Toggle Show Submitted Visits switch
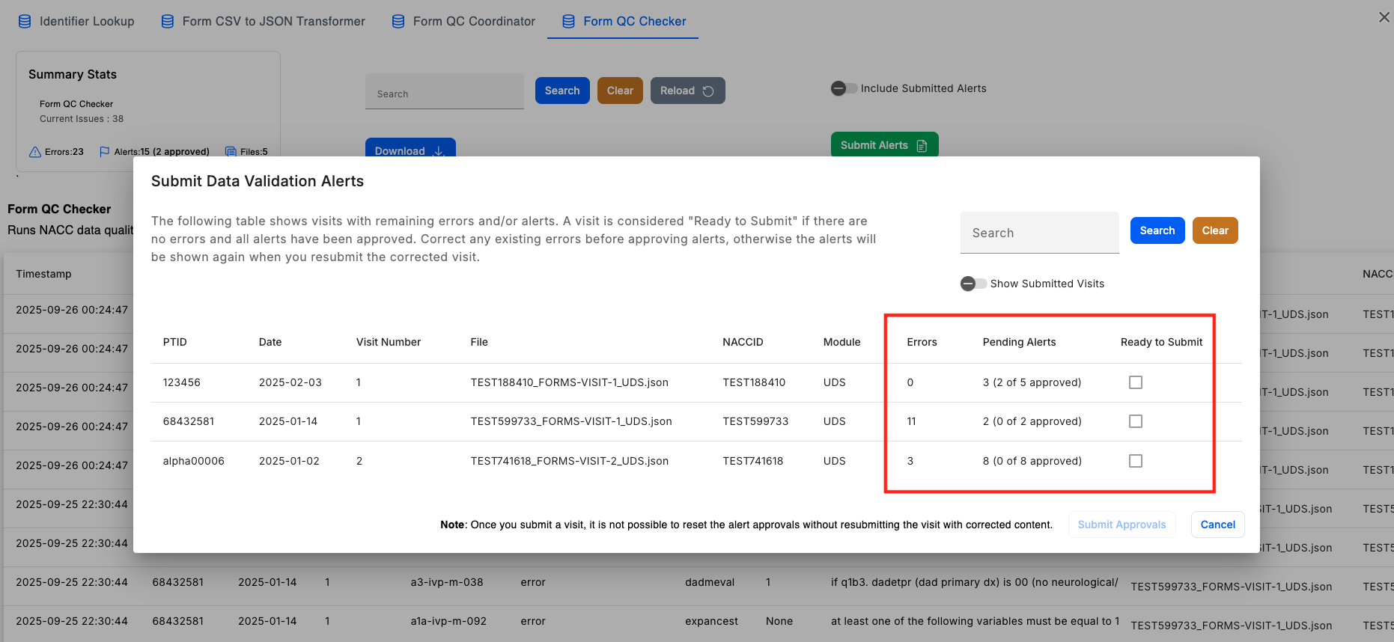This screenshot has width=1394, height=642. [x=973, y=284]
